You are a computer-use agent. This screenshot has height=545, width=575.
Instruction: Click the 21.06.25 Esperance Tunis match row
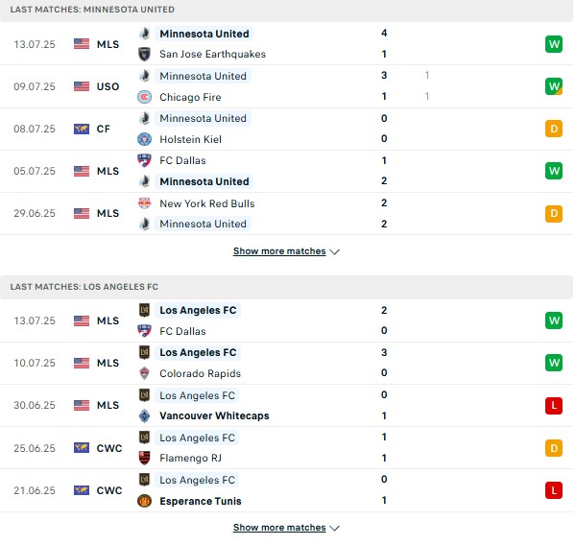tap(286, 490)
